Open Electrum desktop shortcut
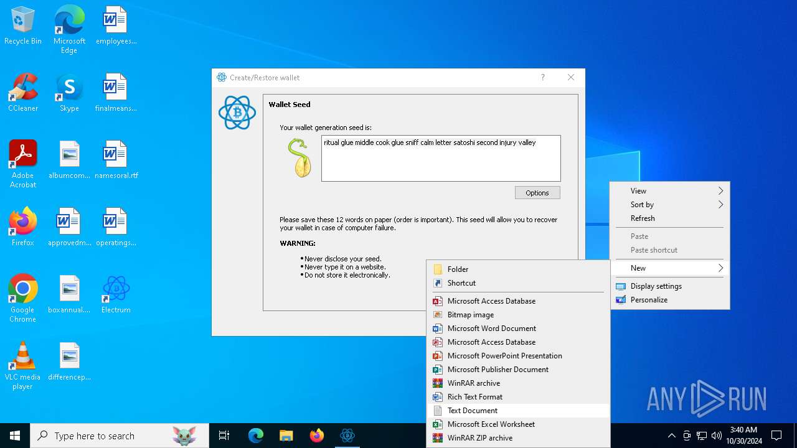797x448 pixels. coord(116,294)
